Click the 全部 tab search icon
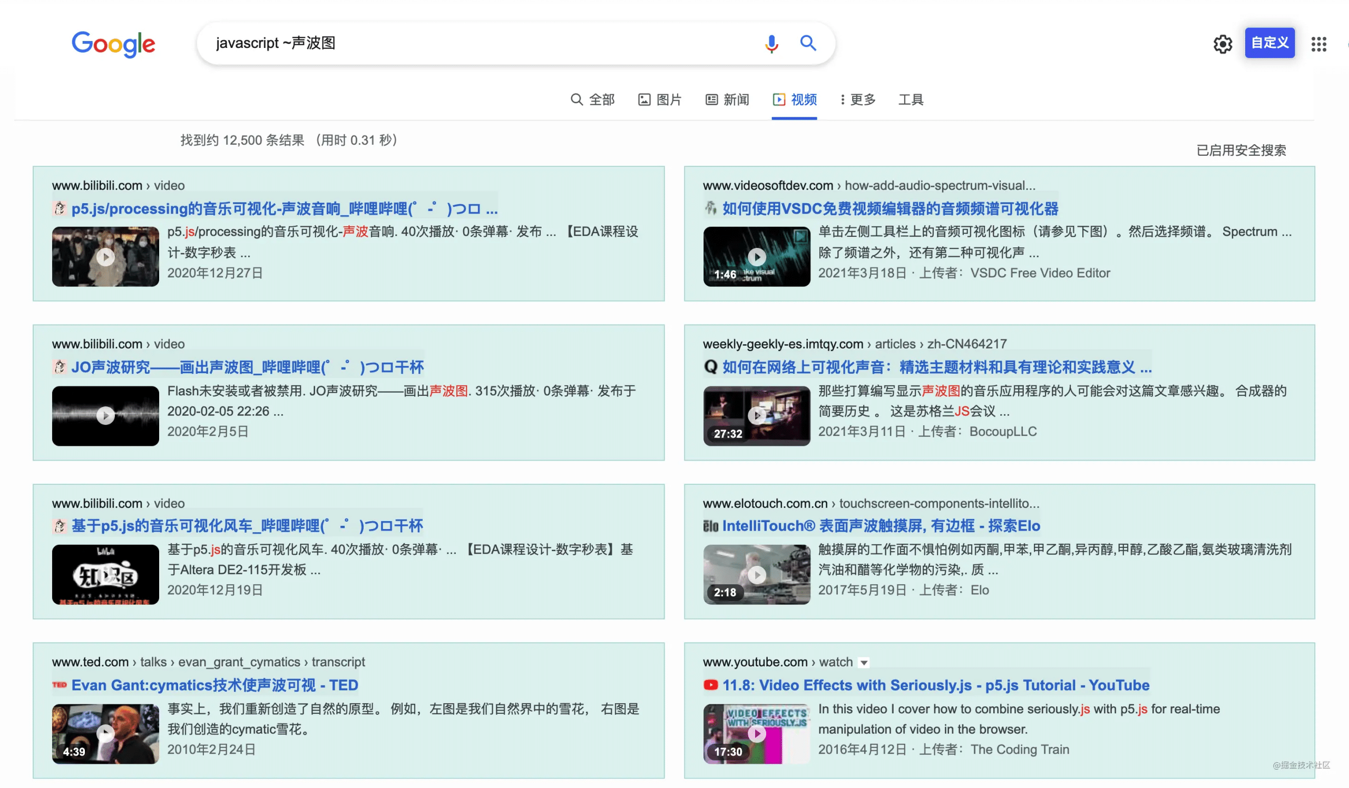Viewport: 1349px width, 788px height. pyautogui.click(x=576, y=99)
